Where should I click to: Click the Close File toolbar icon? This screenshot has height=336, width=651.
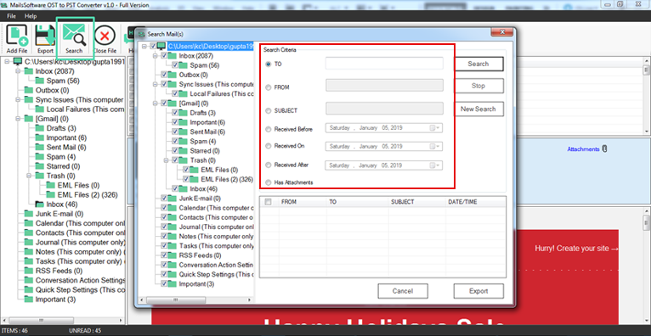pos(105,39)
